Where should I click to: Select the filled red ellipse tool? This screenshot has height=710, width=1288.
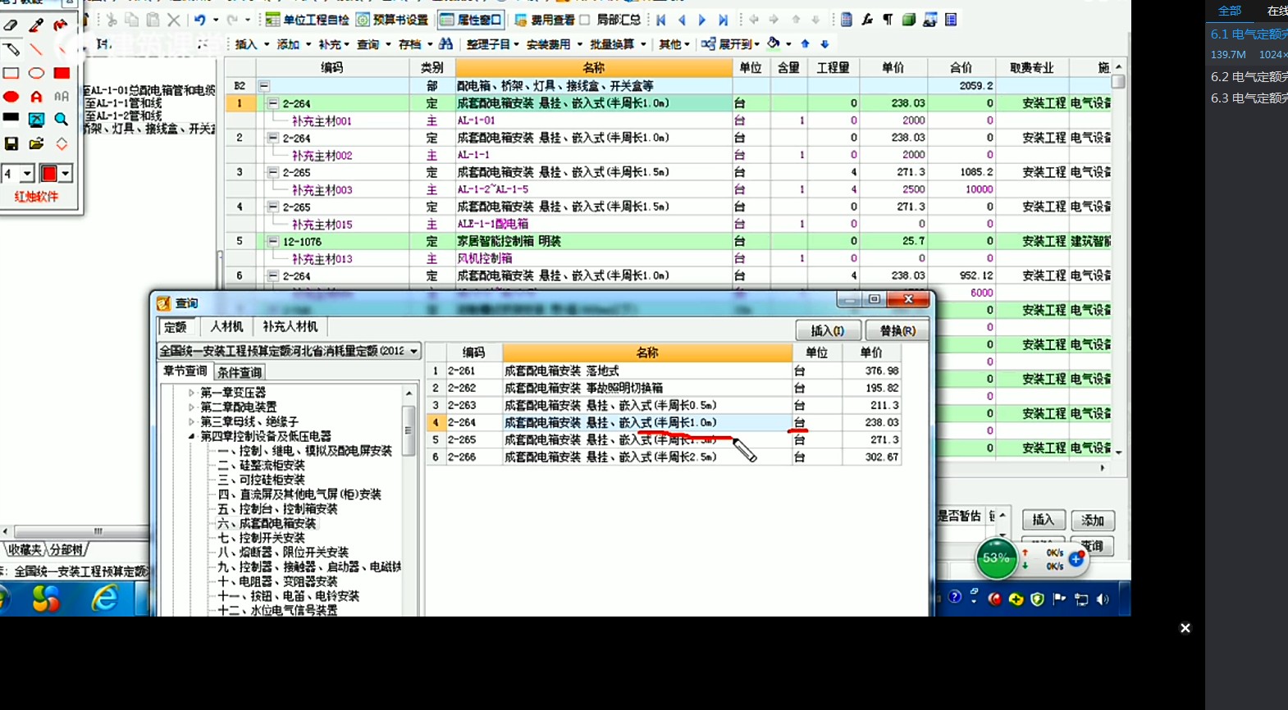point(11,97)
